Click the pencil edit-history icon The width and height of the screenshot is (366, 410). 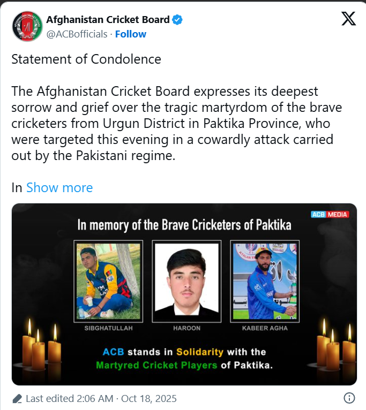tap(17, 399)
